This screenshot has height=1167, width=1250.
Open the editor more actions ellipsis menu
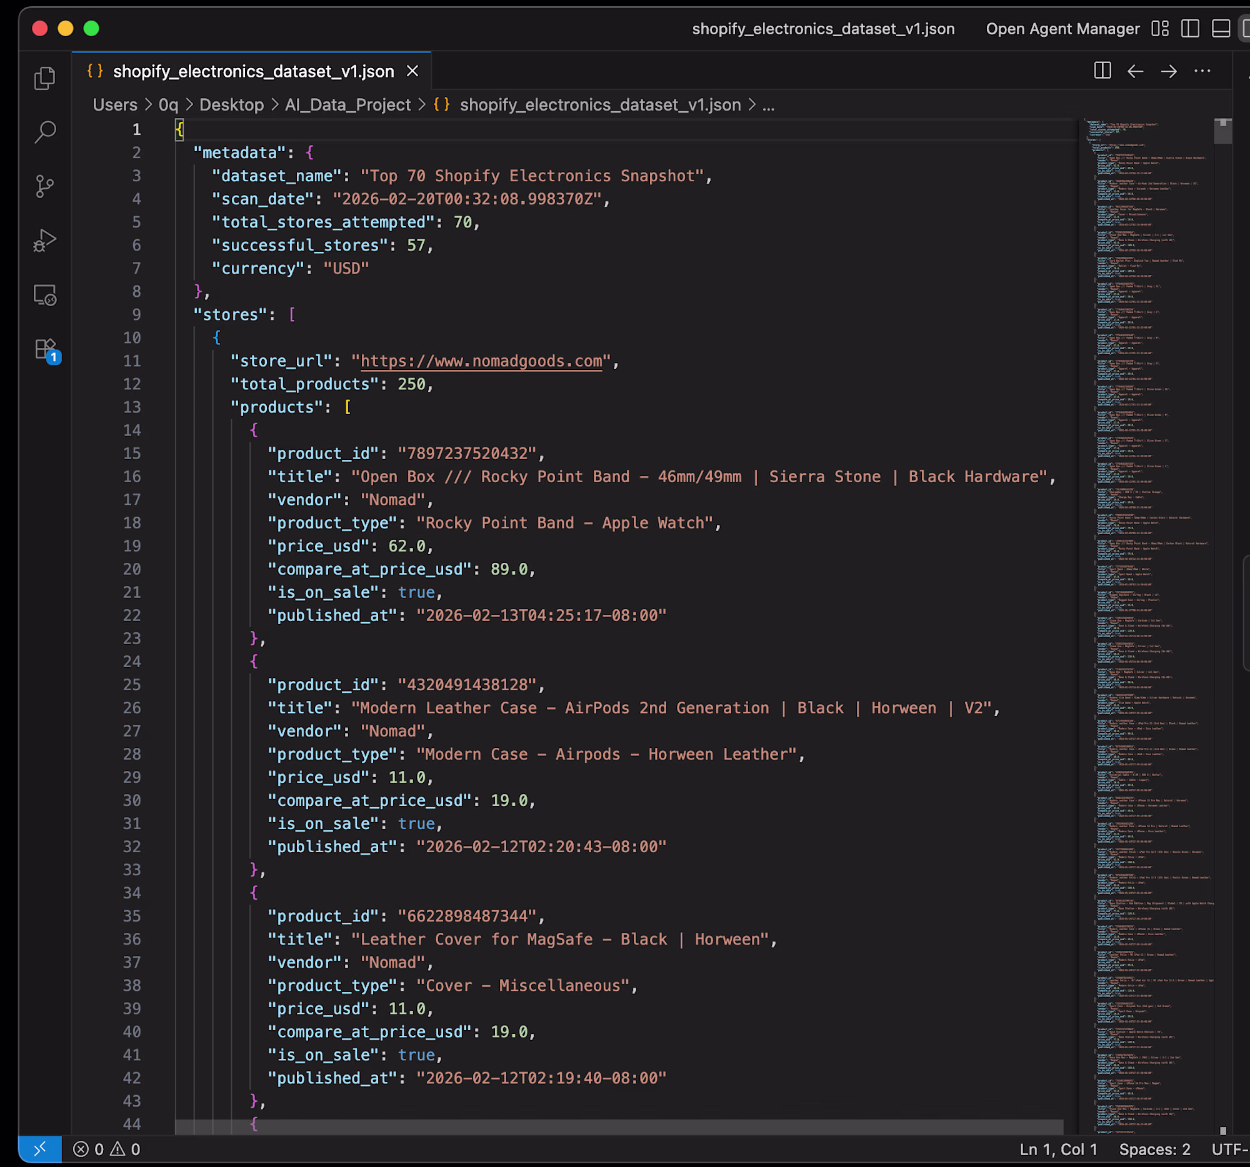[1202, 71]
